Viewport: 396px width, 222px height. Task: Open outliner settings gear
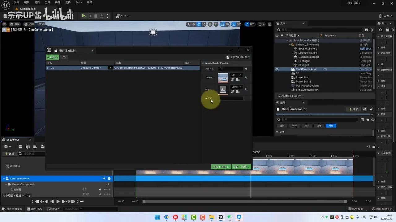(372, 30)
